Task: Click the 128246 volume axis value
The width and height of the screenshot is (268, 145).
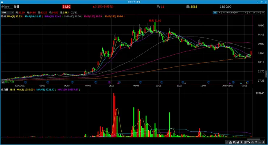Action: [x=260, y=93]
